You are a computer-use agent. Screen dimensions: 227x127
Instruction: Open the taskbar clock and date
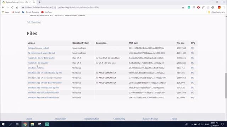pyautogui.click(x=215, y=124)
